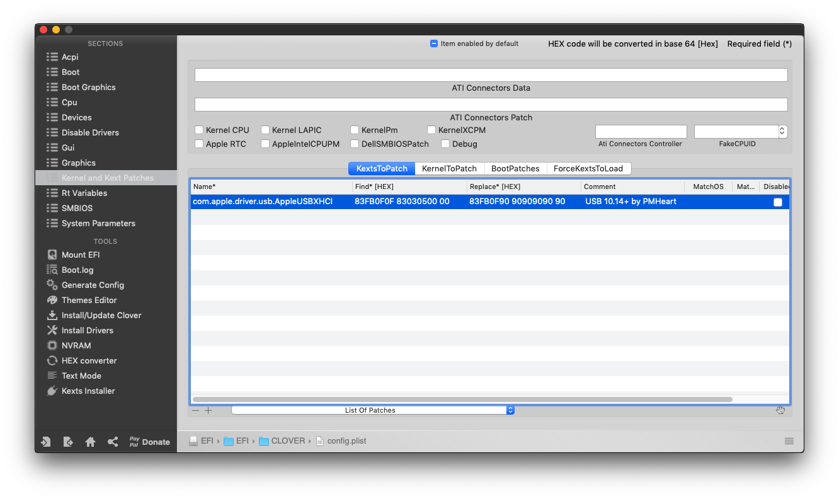Click the patch table horizontal scrollbar

tap(462, 399)
